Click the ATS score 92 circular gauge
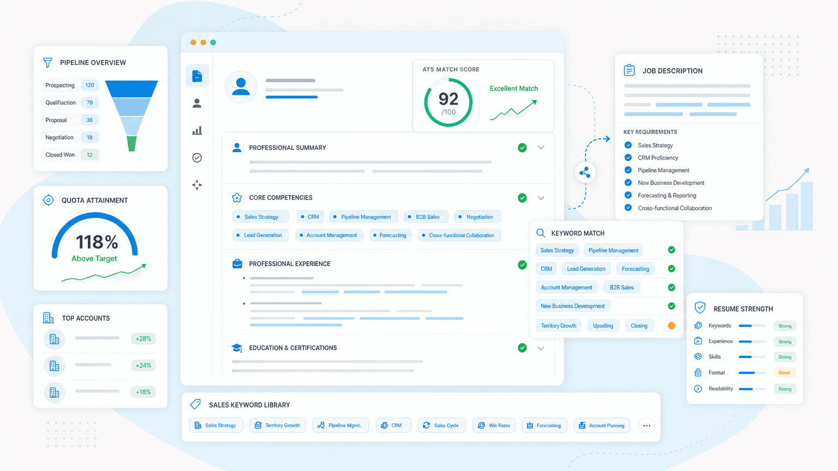838x471 pixels. click(448, 102)
